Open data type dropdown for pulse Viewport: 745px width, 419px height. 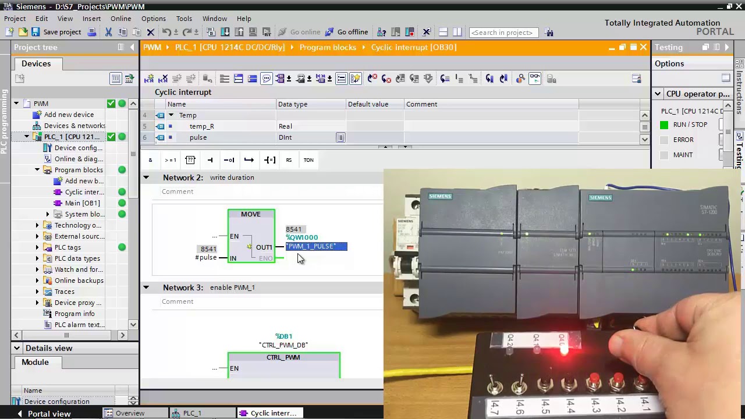340,137
